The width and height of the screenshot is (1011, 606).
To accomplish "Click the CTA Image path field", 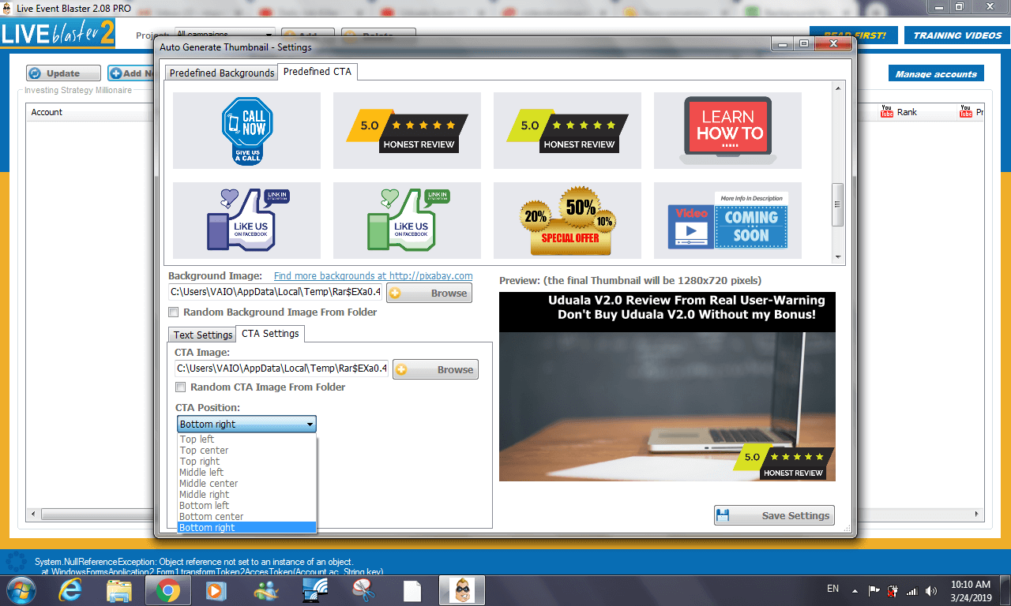I will click(281, 368).
